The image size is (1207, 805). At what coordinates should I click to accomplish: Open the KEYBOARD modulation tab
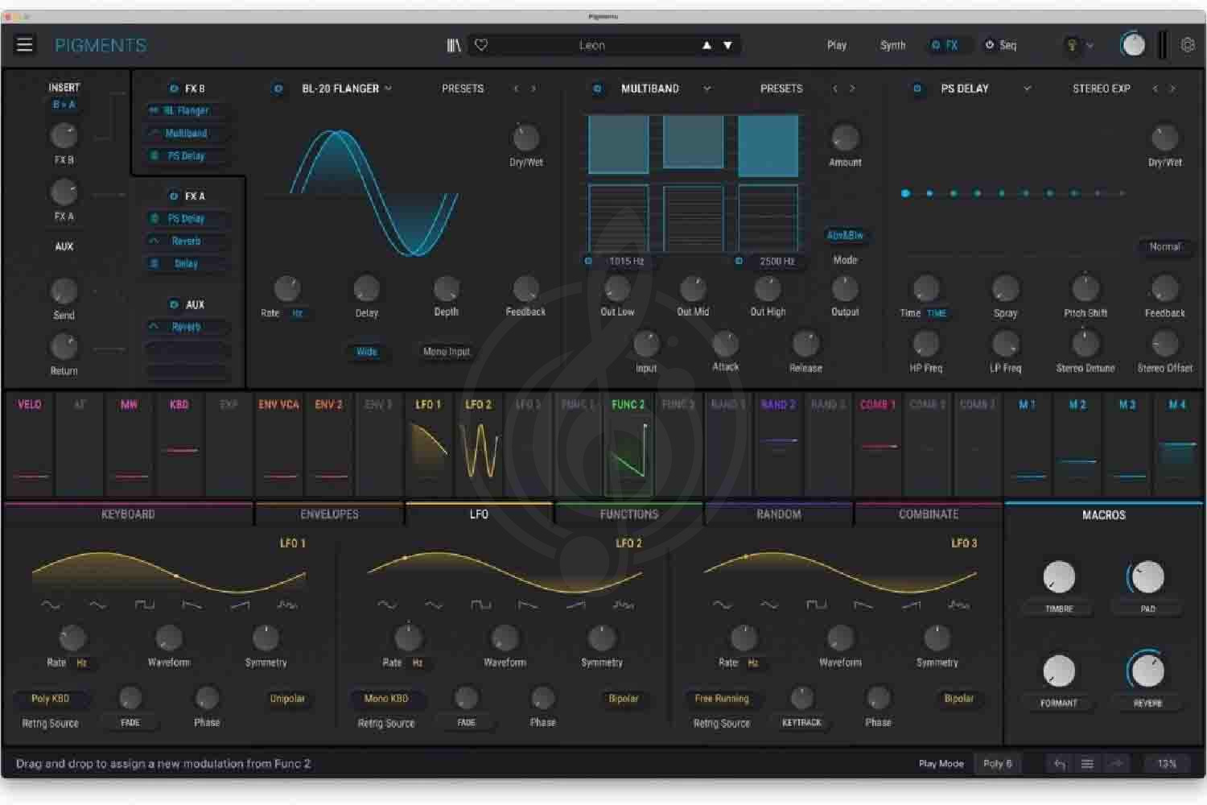[128, 514]
